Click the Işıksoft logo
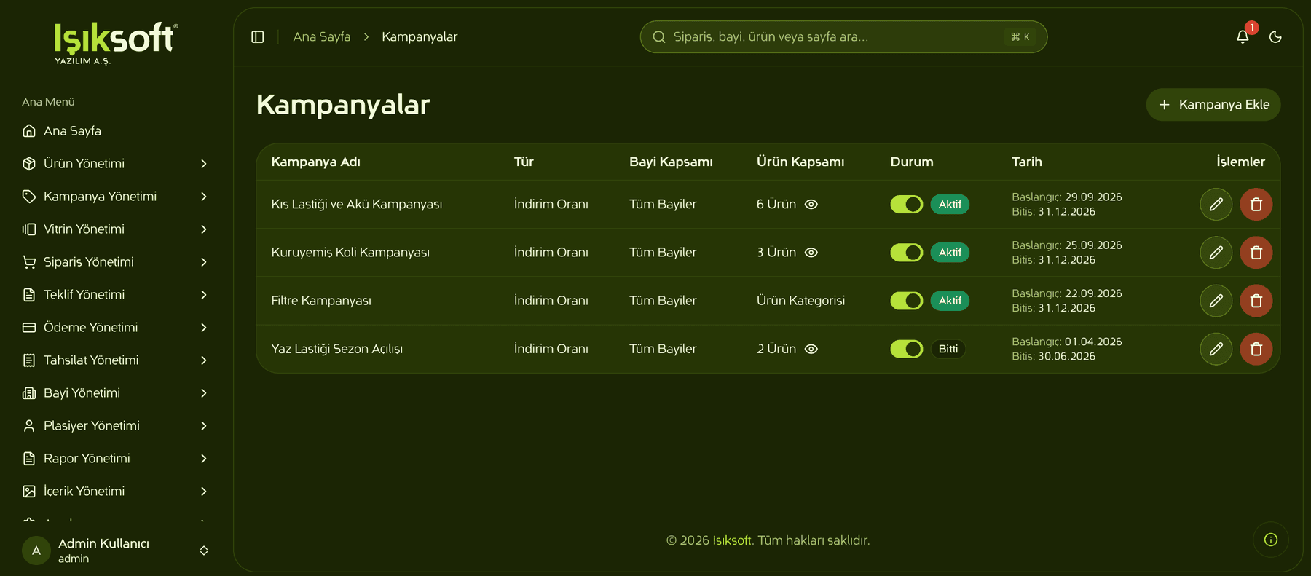 coord(116,43)
